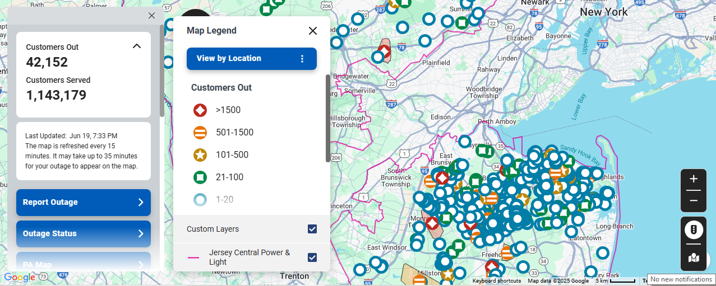Image resolution: width=716 pixels, height=286 pixels.
Task: Open the Outage Status page
Action: pyautogui.click(x=84, y=234)
